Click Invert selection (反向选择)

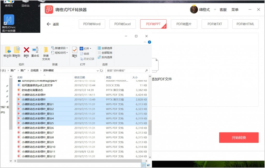pyautogui.click(x=105, y=57)
